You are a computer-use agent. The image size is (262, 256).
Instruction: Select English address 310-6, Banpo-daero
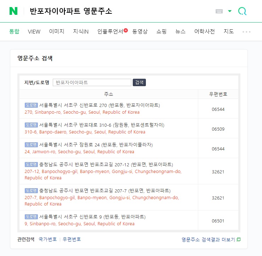point(85,132)
